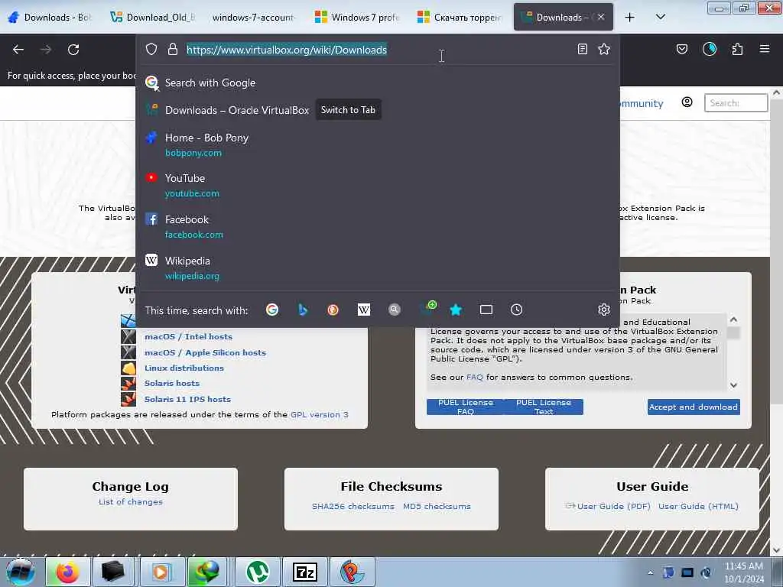The image size is (783, 587).
Task: Open 7-Zip from the taskbar
Action: (304, 572)
